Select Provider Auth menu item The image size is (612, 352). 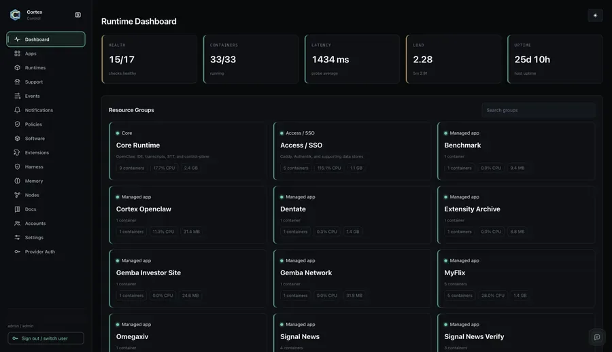pos(46,251)
